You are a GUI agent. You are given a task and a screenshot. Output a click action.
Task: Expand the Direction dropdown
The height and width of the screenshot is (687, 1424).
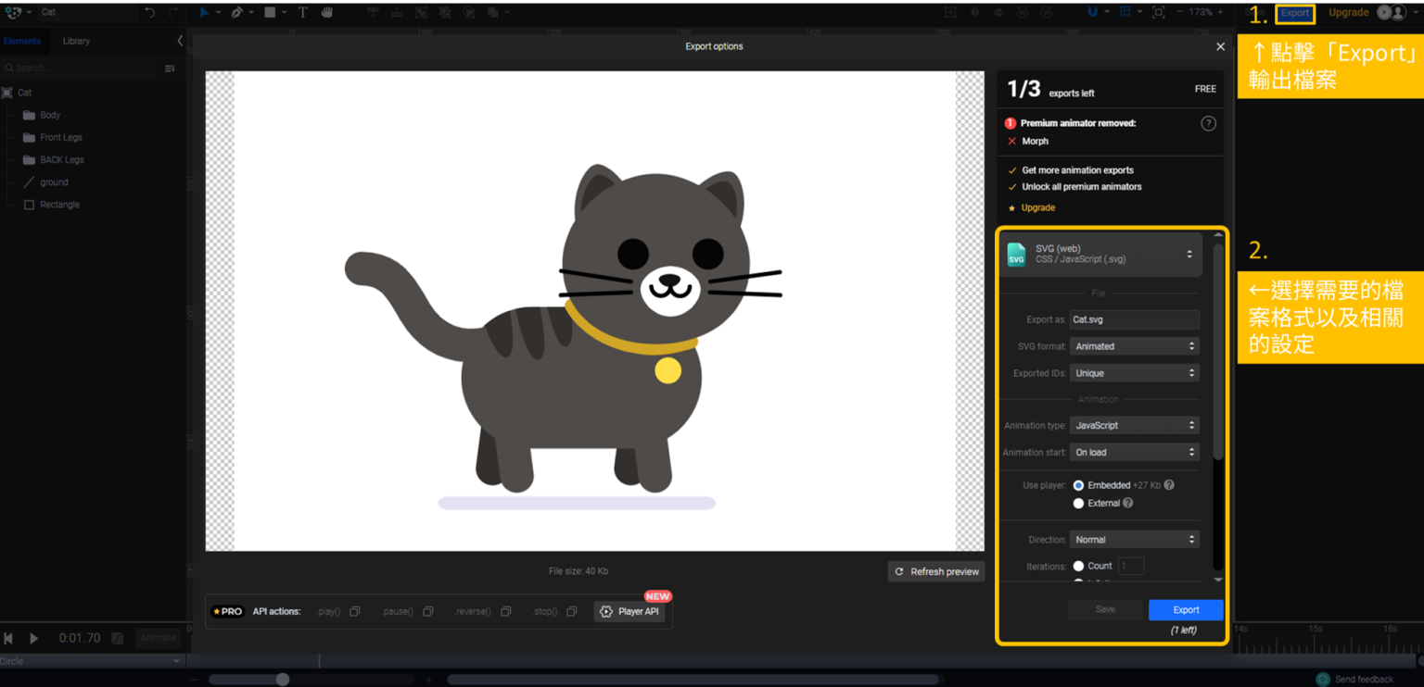1134,540
